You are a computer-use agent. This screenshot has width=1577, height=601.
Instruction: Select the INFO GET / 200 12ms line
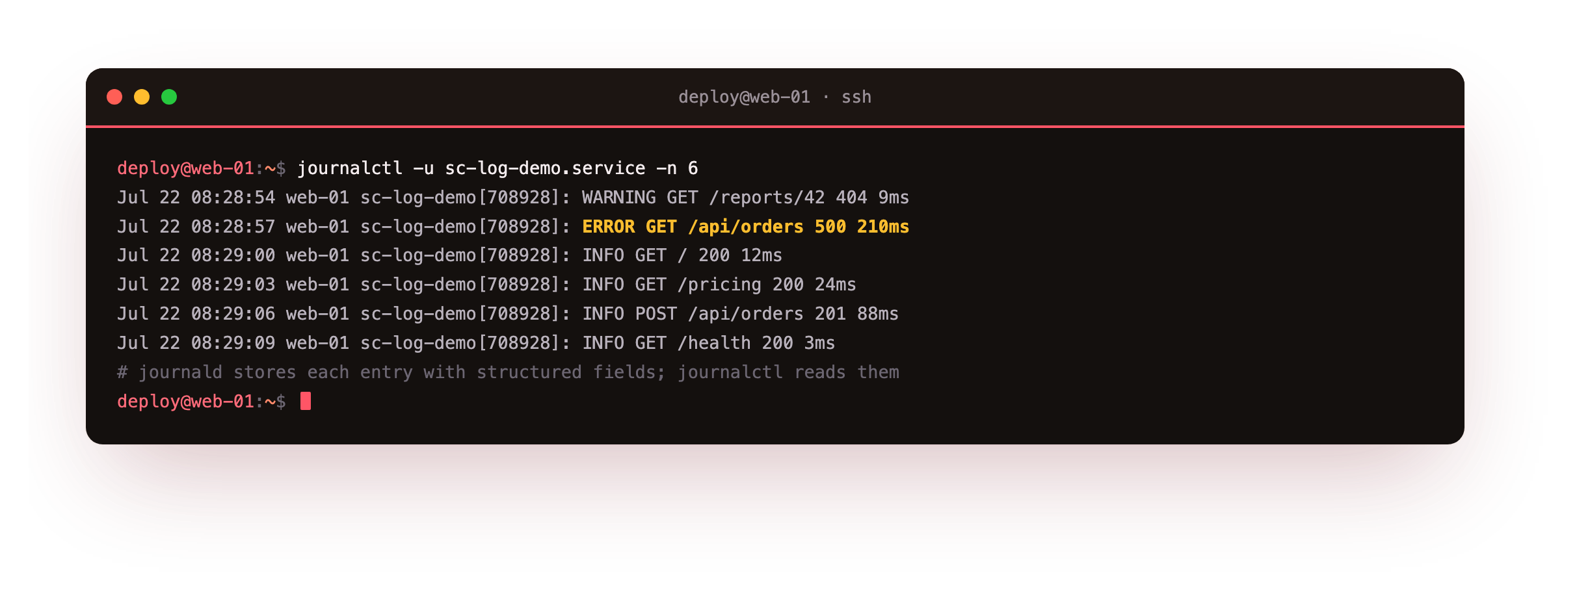coord(449,255)
